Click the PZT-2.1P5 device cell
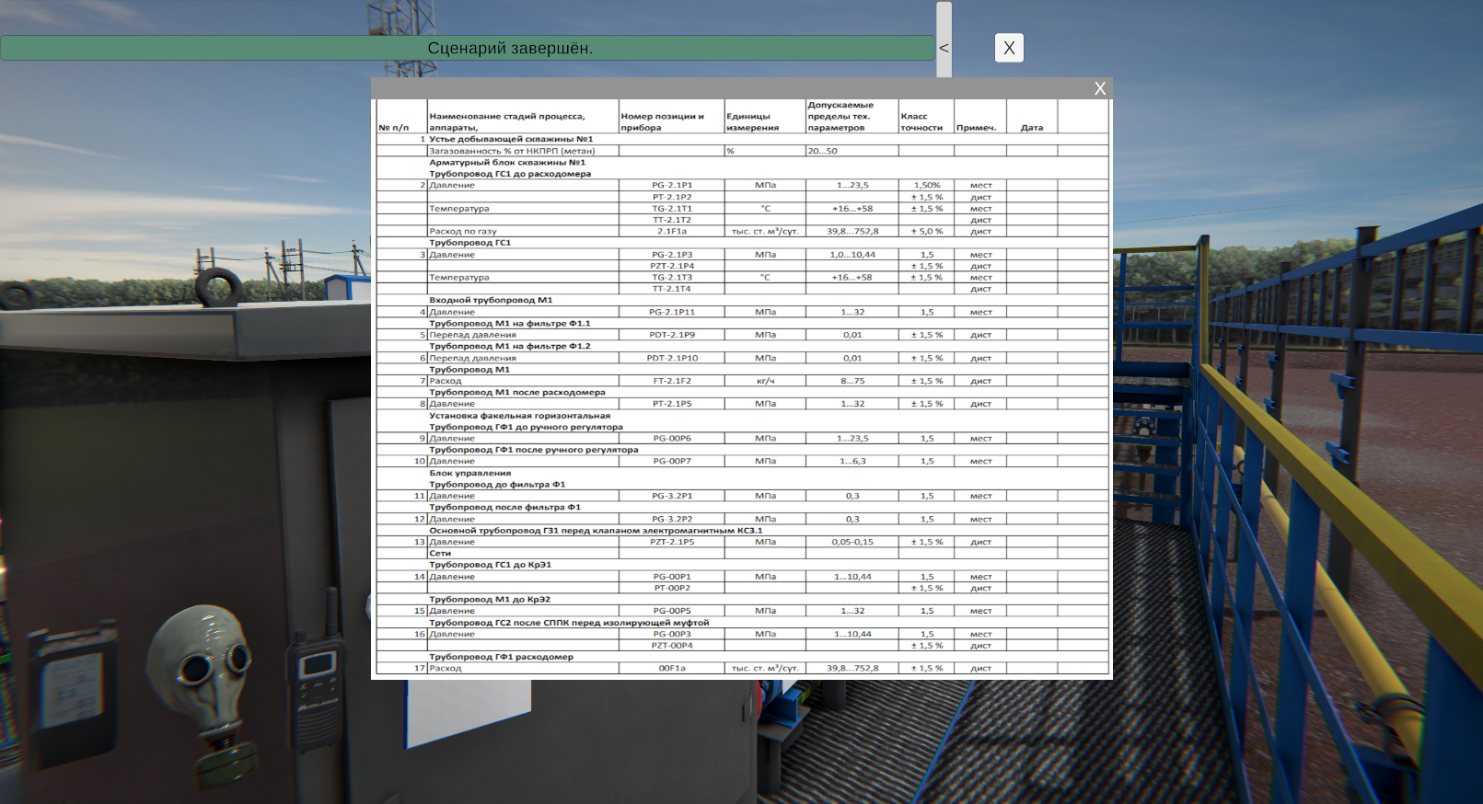Screen dimensions: 1483x804 coord(672,542)
